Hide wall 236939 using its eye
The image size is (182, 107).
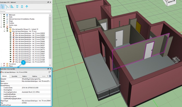click(x=10, y=33)
